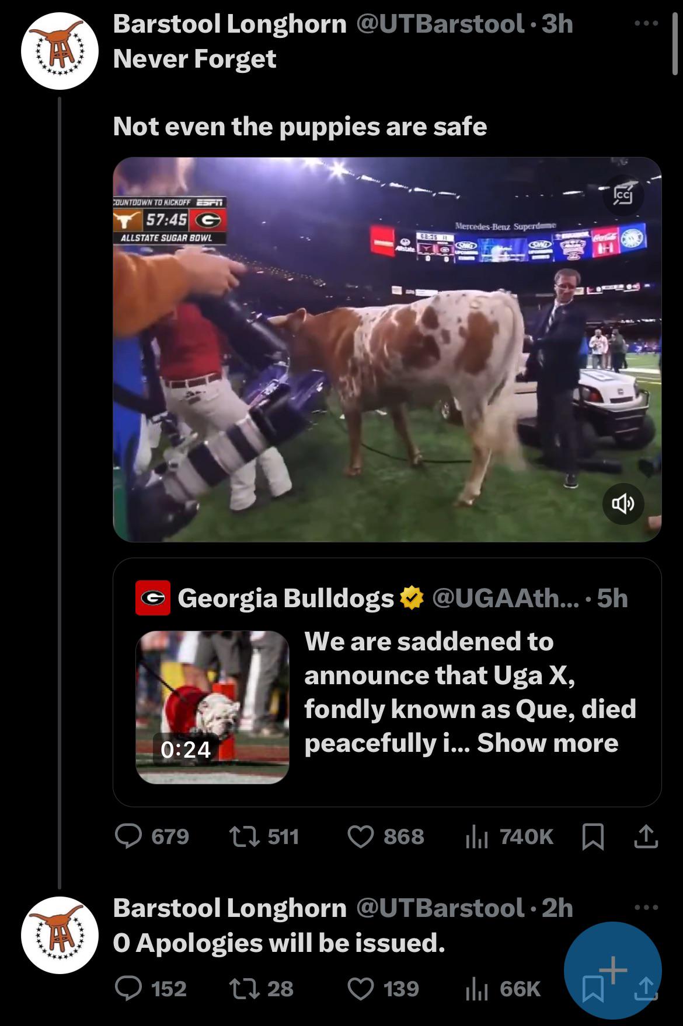This screenshot has width=683, height=1026.
Task: Open more options for Apologies tweet
Action: 646,907
